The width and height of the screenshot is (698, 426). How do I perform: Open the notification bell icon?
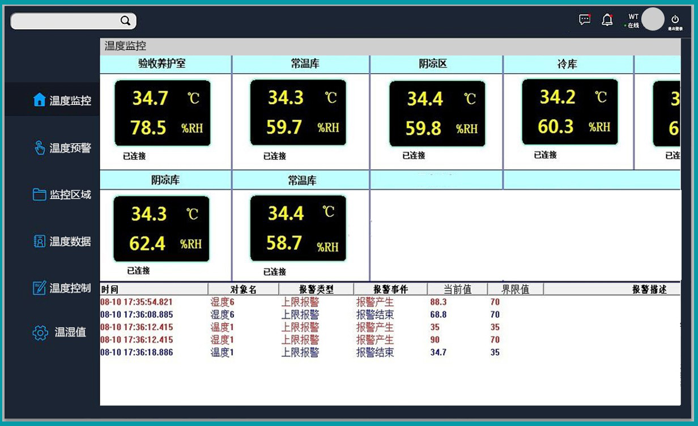[x=607, y=20]
